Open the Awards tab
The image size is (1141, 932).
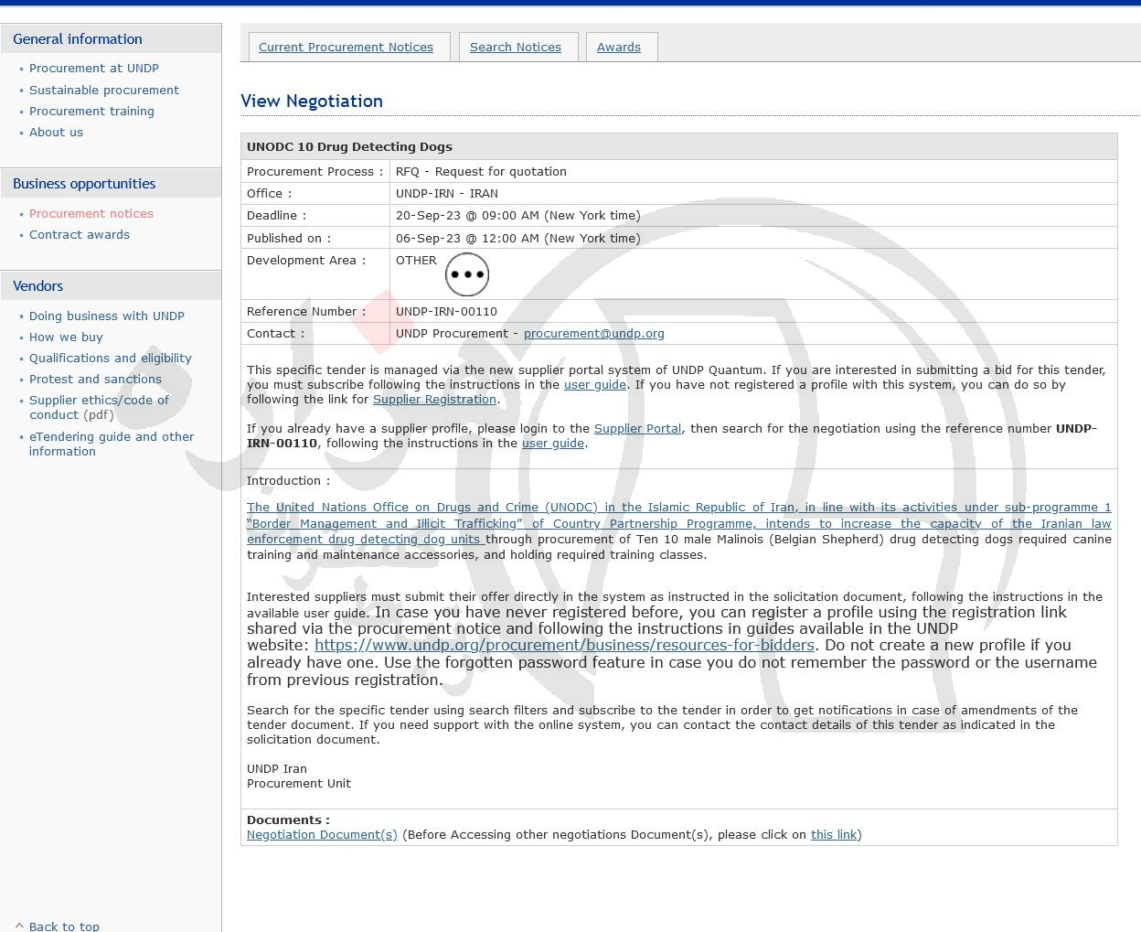tap(618, 48)
